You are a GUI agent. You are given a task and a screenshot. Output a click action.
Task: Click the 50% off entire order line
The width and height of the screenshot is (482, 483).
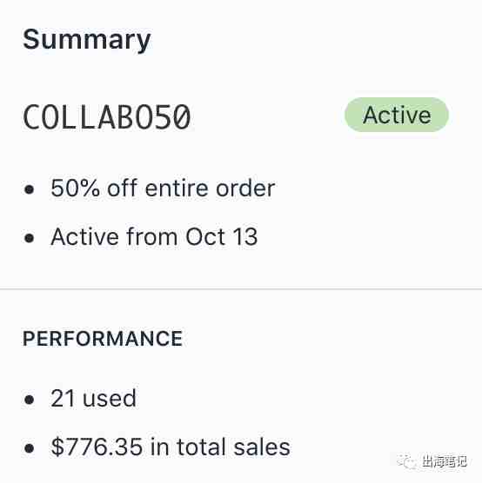163,188
